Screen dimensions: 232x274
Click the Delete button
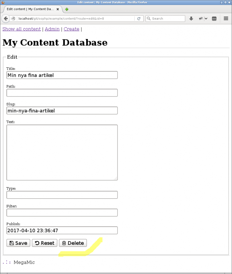click(73, 243)
